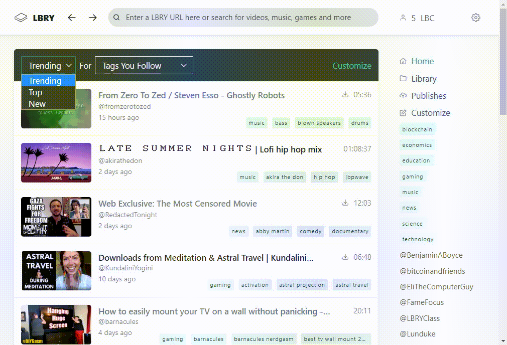Visit @akirathedon channel
The image size is (507, 345).
[x=120, y=160]
